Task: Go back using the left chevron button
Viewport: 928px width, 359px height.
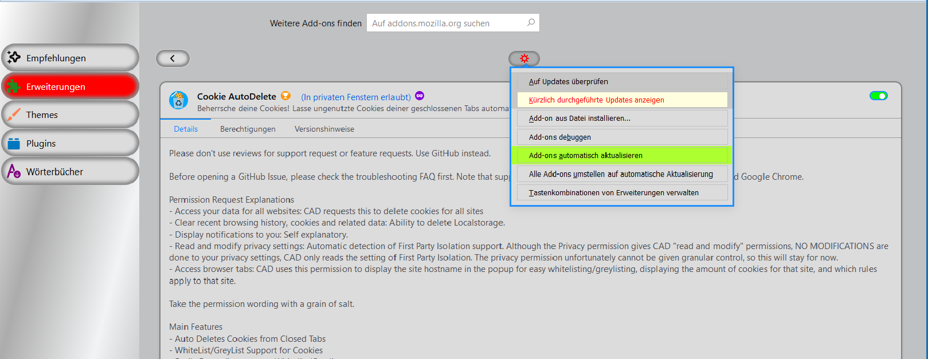Action: pyautogui.click(x=173, y=58)
